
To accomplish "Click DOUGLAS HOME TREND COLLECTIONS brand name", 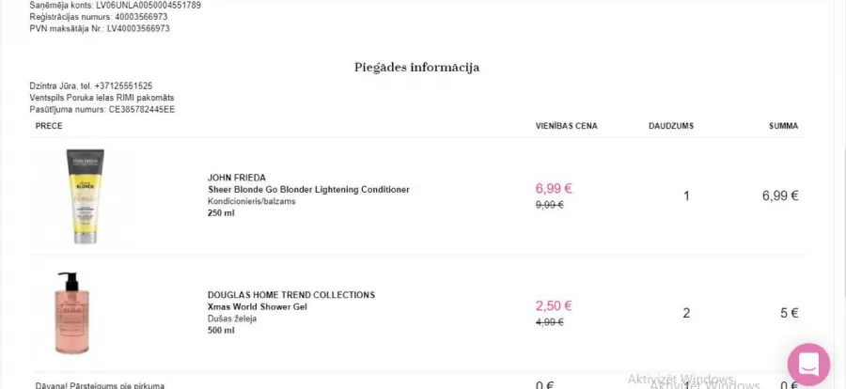I will 291,295.
